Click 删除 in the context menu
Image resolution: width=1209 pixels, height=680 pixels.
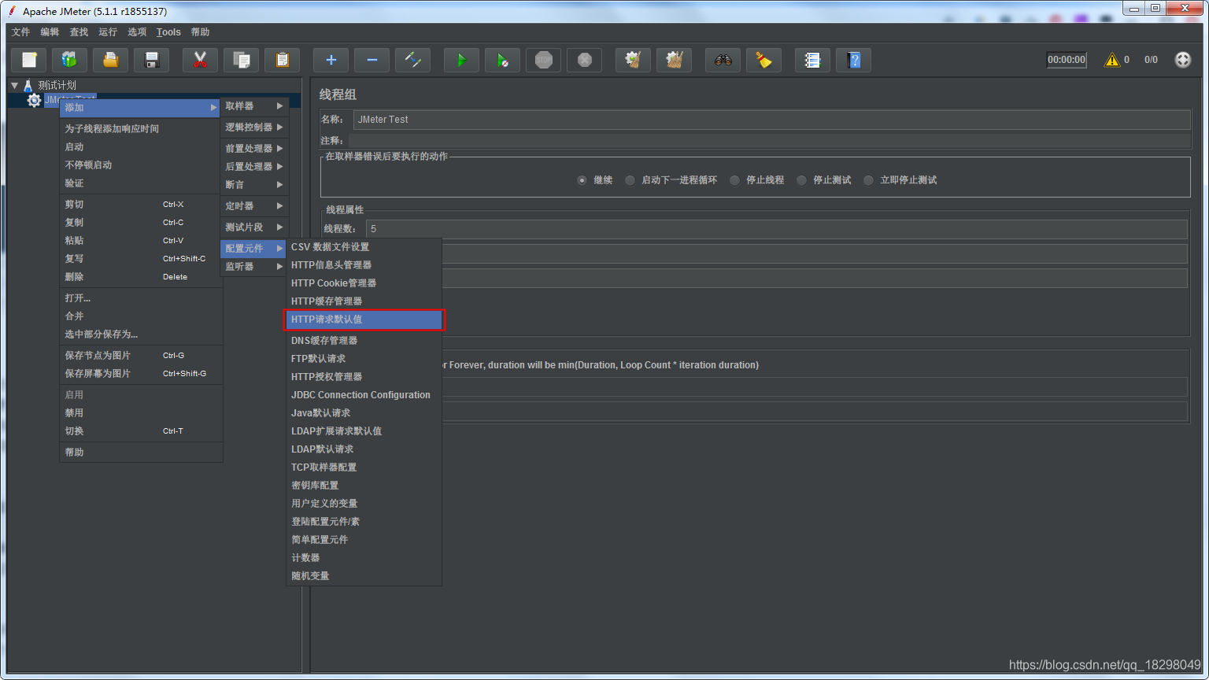(x=141, y=277)
